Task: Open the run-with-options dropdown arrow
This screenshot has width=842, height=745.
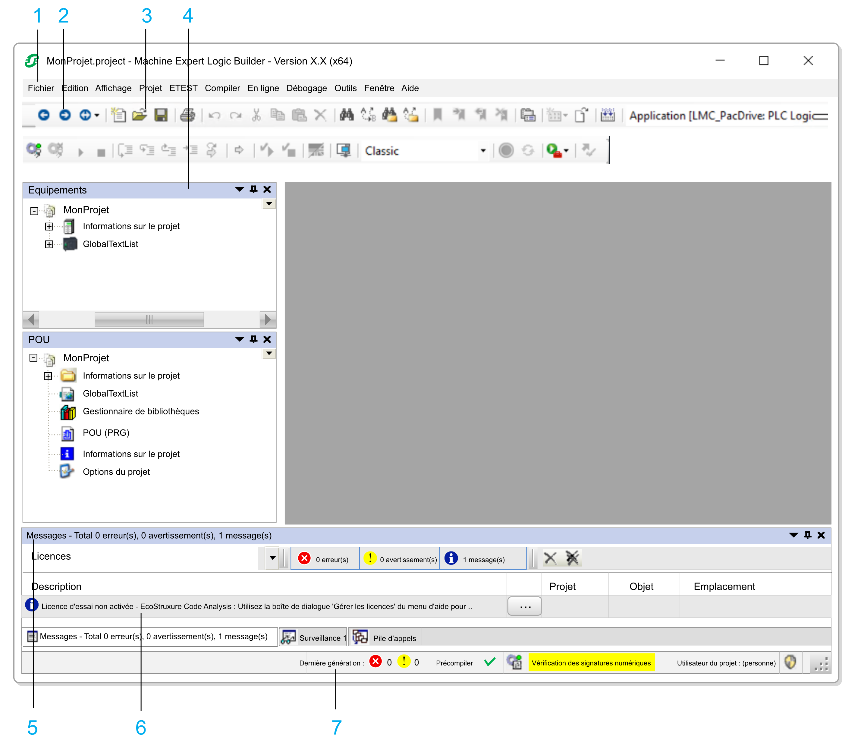Action: pyautogui.click(x=567, y=151)
